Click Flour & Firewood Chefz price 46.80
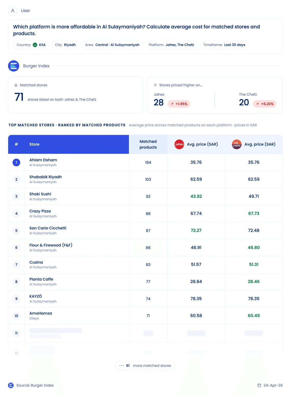Screen dimensions: 291x396 coord(254,248)
